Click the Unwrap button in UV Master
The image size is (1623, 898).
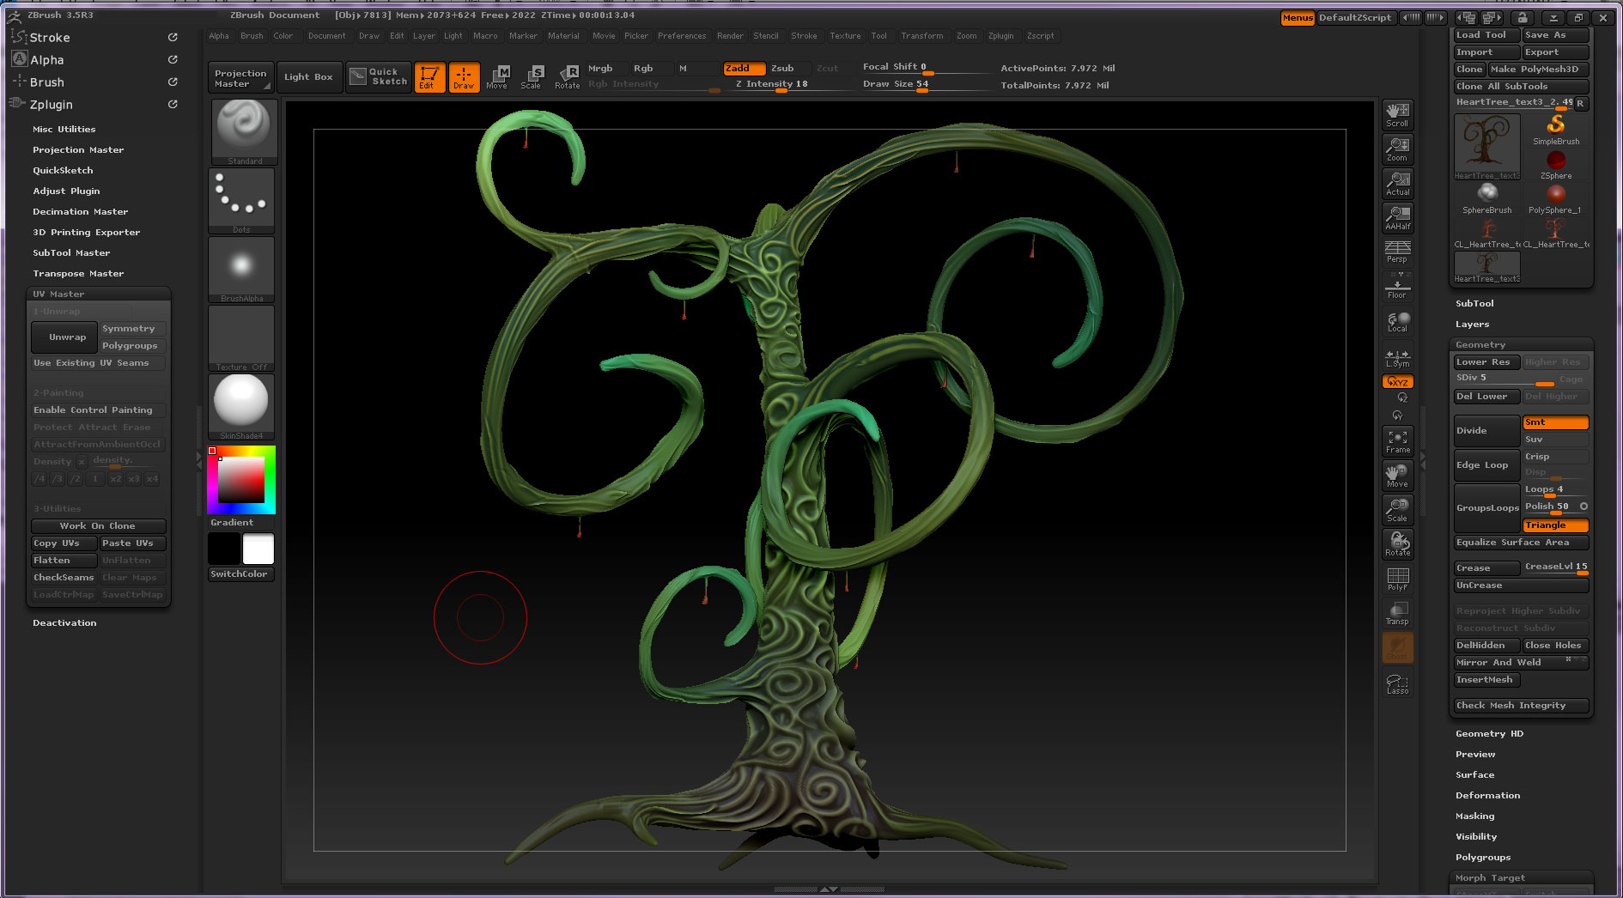pyautogui.click(x=65, y=337)
